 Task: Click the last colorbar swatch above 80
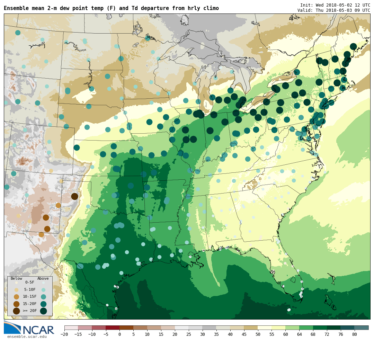point(362,327)
